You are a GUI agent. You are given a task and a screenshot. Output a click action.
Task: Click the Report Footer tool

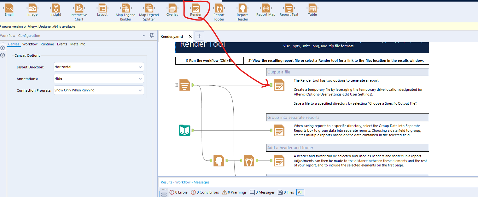point(219,9)
